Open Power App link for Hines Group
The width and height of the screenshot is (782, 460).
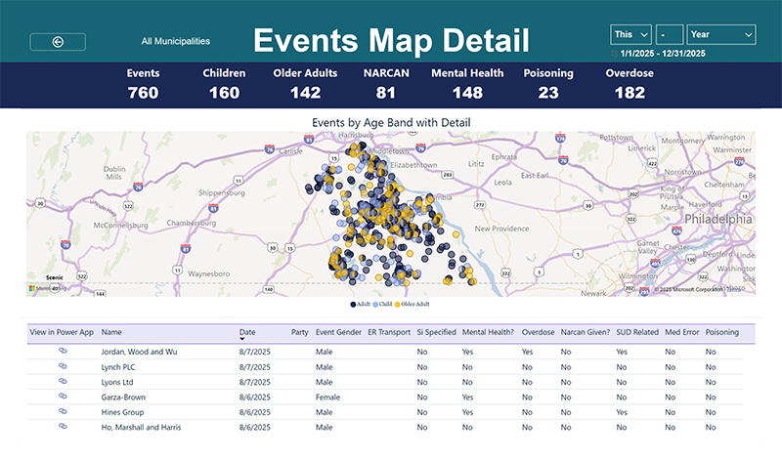(63, 413)
